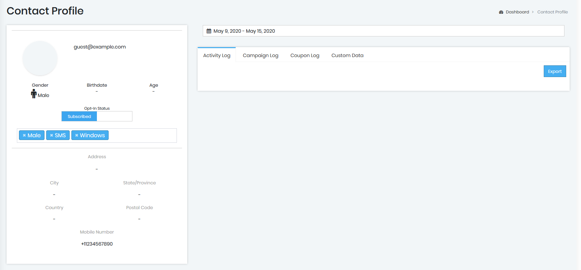Open the Coupon Log tab
Viewport: 581px width, 270px height.
[305, 55]
